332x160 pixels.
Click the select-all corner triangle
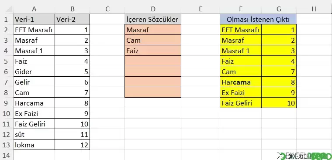[x=8, y=9]
